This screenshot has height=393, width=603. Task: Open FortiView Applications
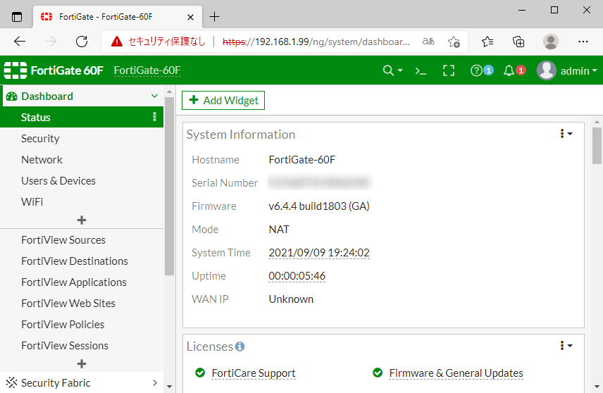coord(74,282)
